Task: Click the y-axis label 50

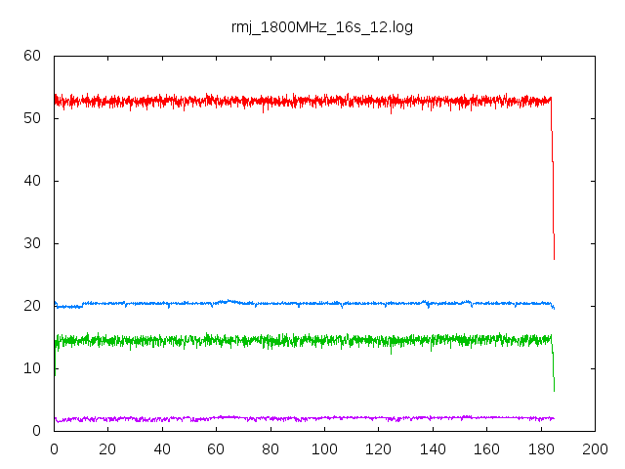Action: pos(32,118)
